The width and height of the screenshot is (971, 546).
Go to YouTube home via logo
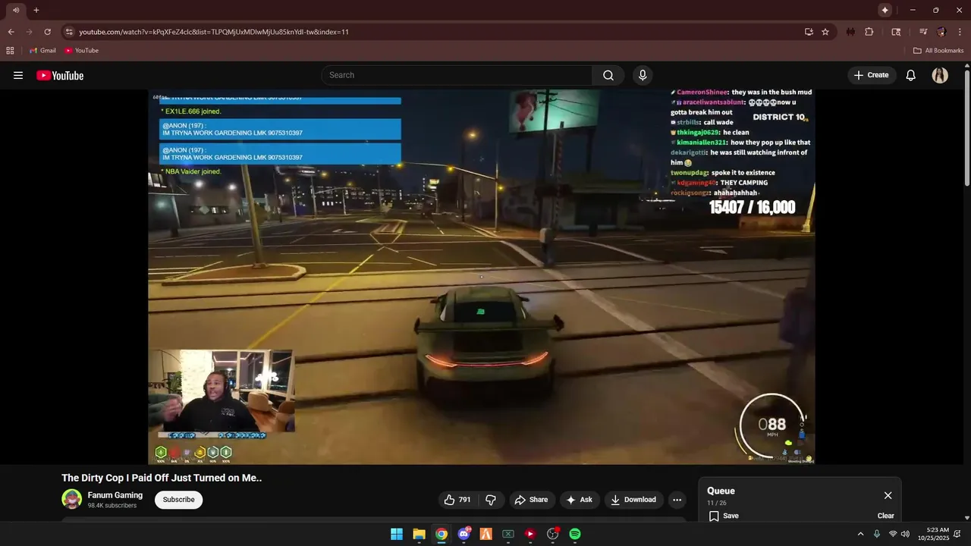60,75
